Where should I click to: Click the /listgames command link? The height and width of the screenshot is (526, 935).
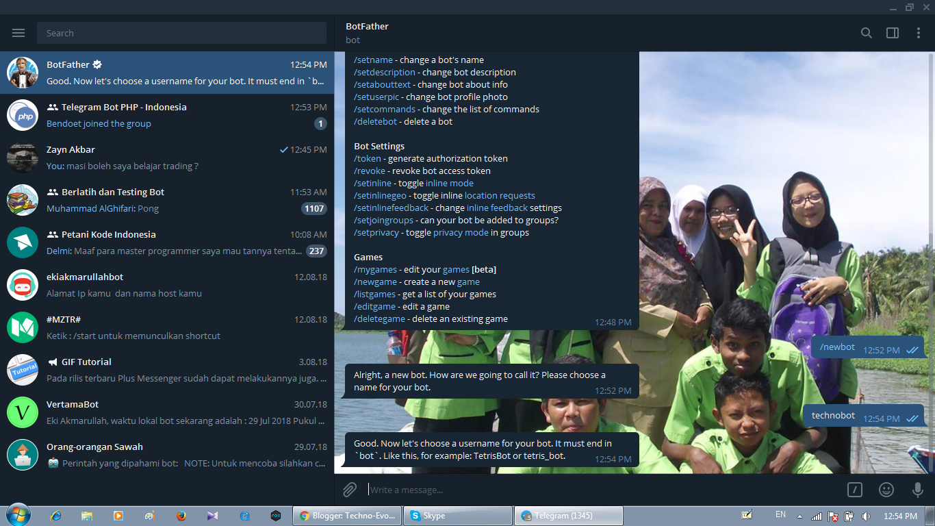click(374, 294)
